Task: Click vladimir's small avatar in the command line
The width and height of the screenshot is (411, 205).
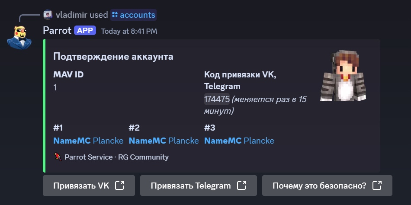Action: [48, 15]
